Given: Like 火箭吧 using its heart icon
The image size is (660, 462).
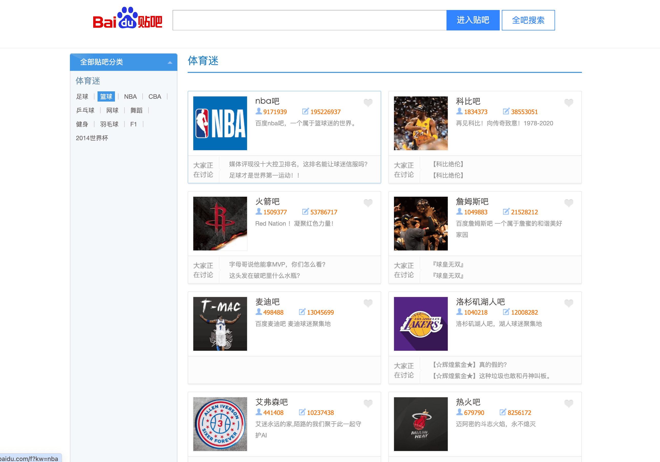Looking at the screenshot, I should coord(368,203).
